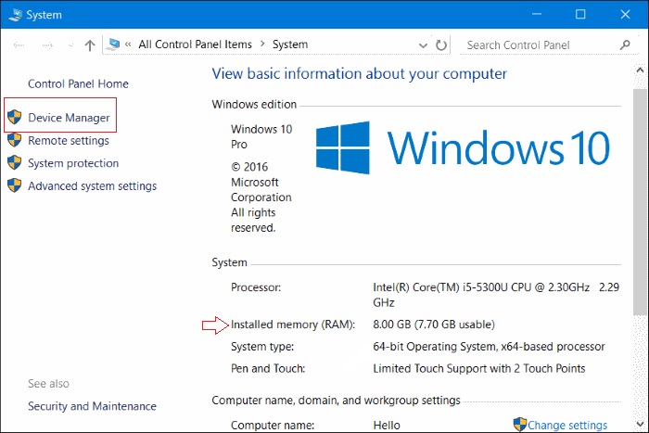Click shield icon next to Device Manager
Viewport: 649px width, 433px height.
pos(15,117)
